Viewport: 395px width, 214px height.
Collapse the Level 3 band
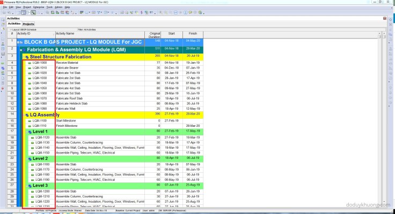point(27,186)
